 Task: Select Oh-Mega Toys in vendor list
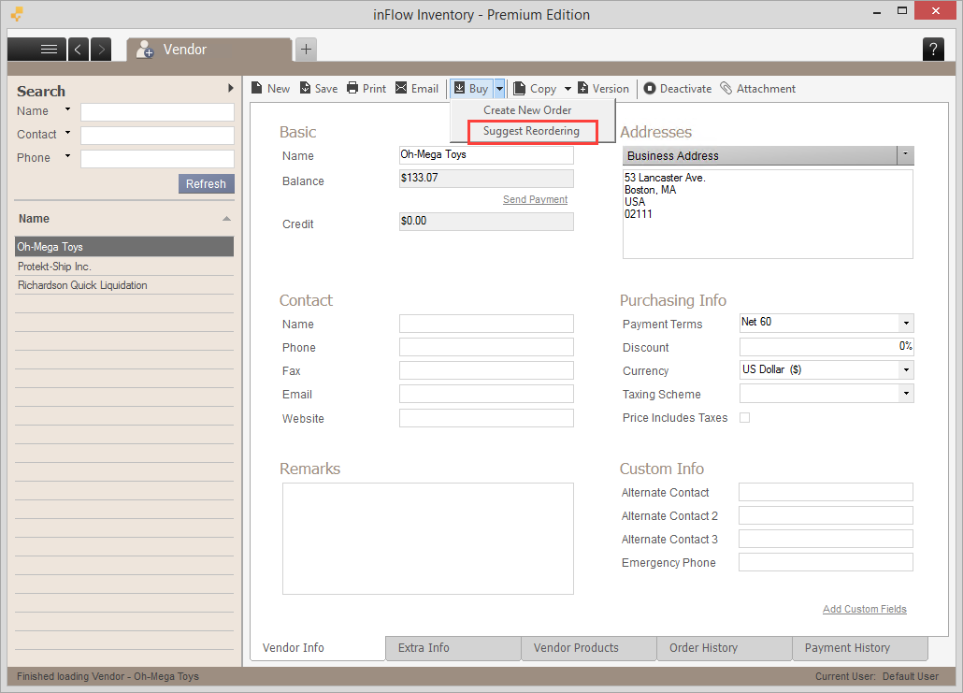(124, 246)
